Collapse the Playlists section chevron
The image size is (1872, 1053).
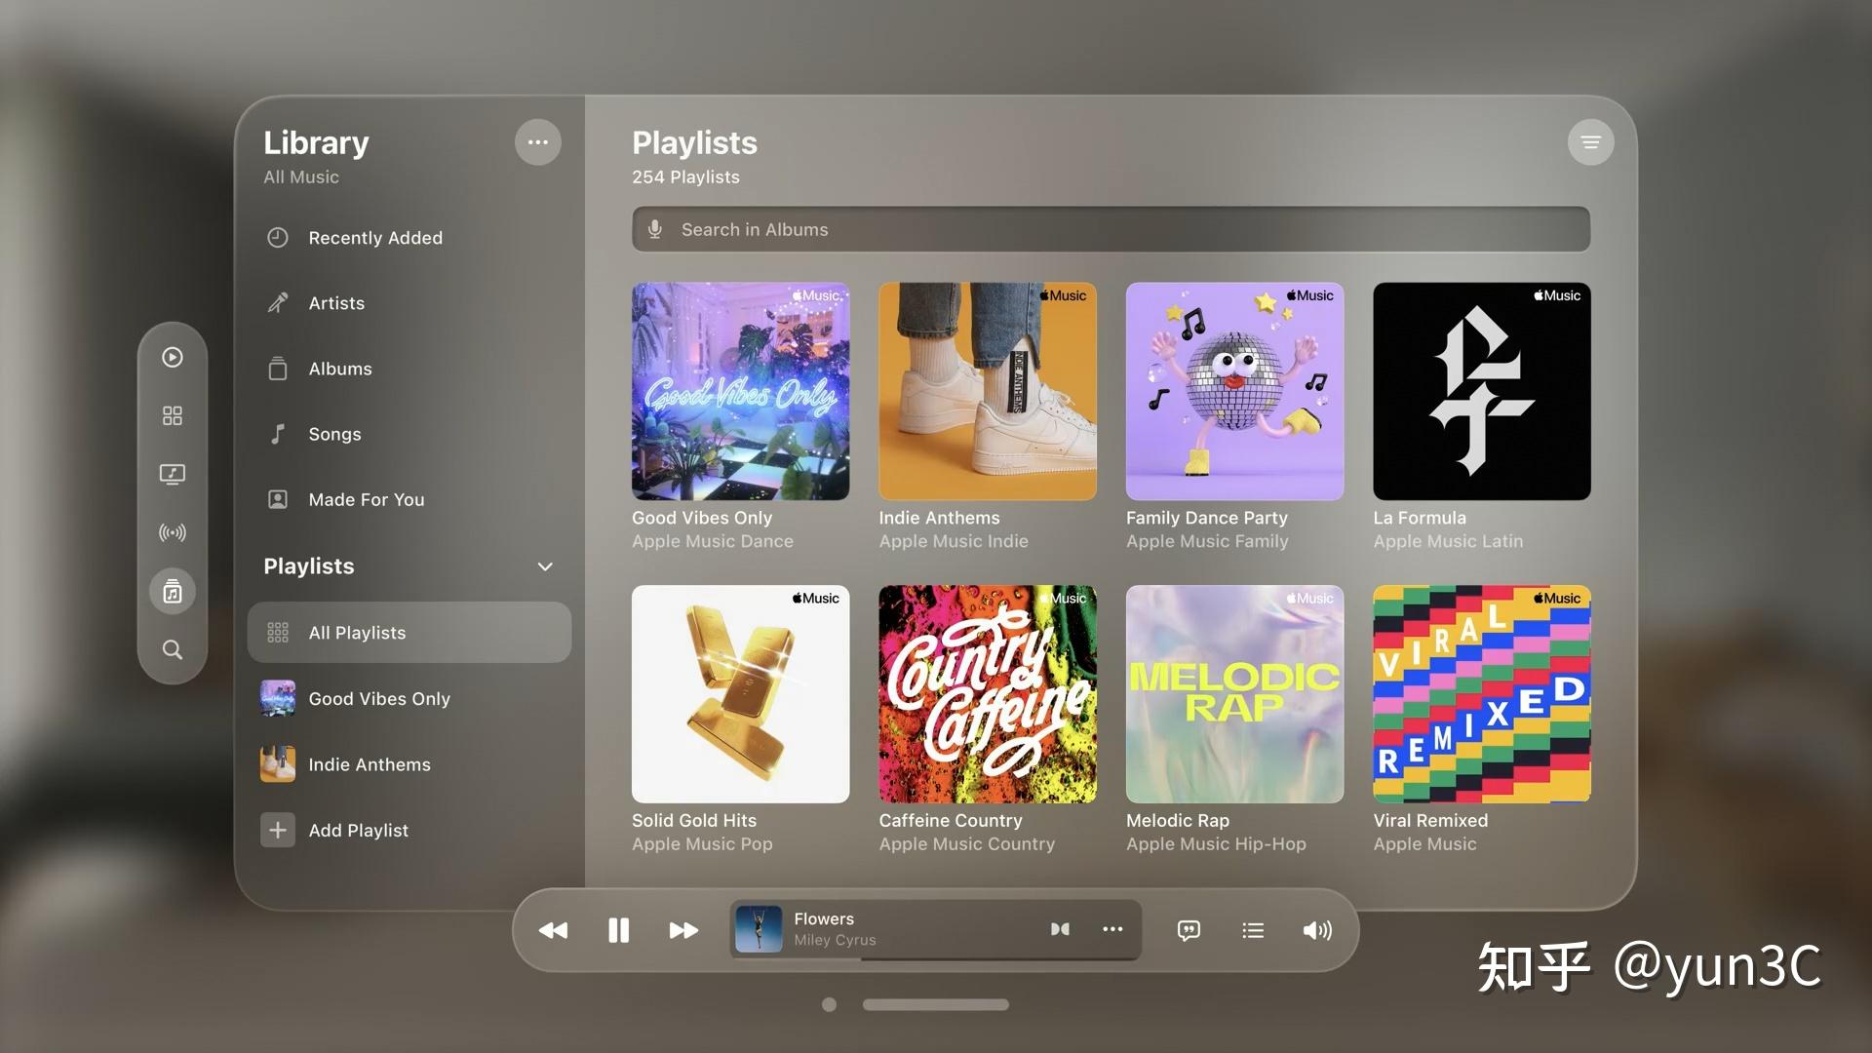(545, 566)
